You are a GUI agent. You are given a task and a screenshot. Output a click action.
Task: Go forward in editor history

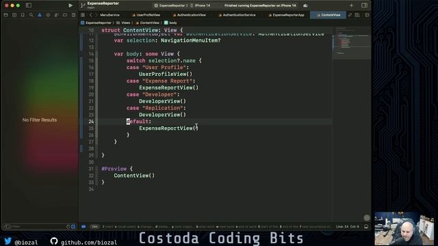pyautogui.click(x=96, y=15)
